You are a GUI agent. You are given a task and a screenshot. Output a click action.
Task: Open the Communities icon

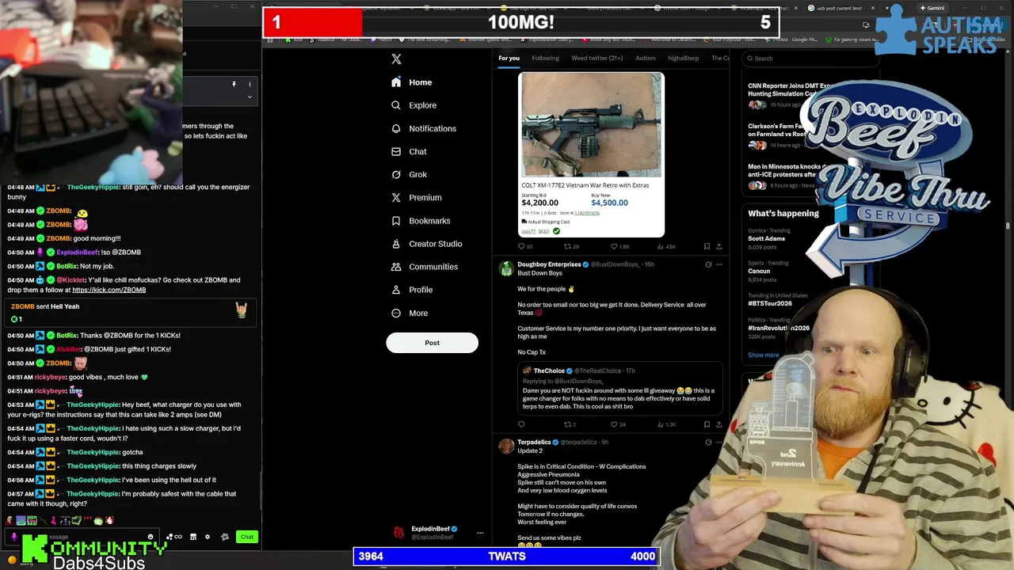(396, 267)
